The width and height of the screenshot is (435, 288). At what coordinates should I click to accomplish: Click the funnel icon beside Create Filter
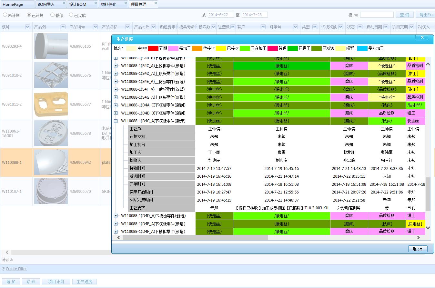[x=3, y=269]
